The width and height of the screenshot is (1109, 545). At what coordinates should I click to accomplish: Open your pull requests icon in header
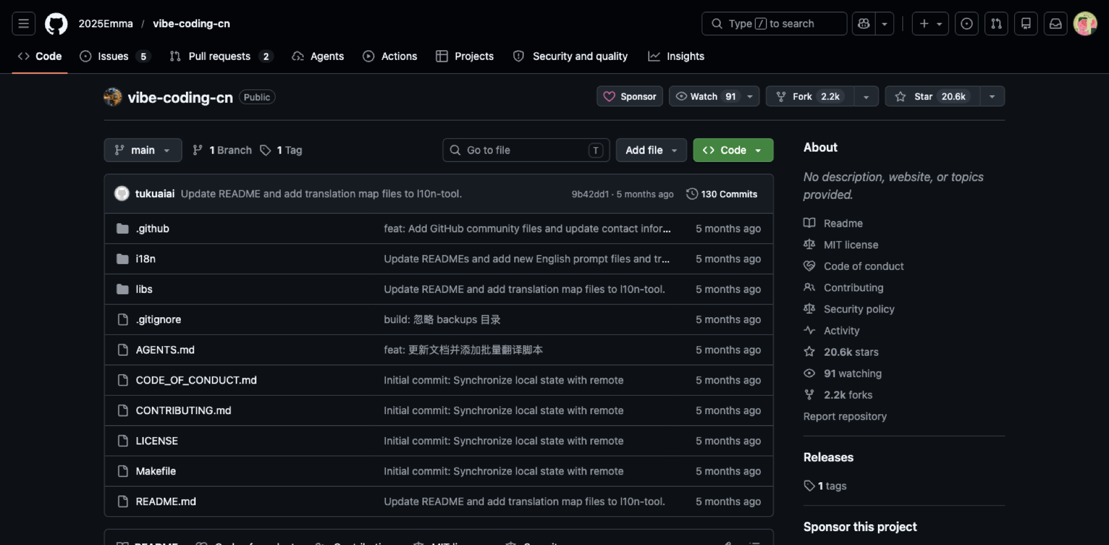coord(996,24)
